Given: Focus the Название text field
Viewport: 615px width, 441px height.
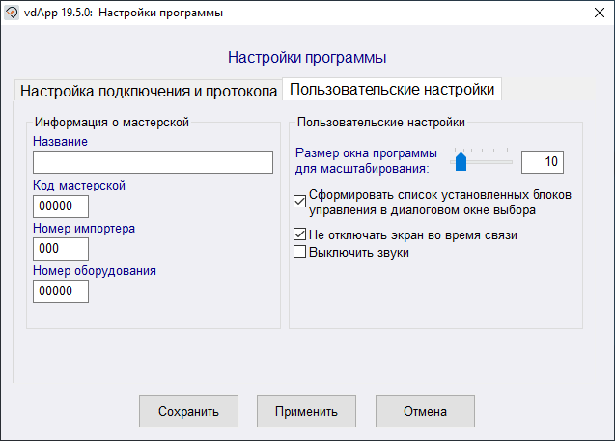Looking at the screenshot, I should pyautogui.click(x=153, y=162).
